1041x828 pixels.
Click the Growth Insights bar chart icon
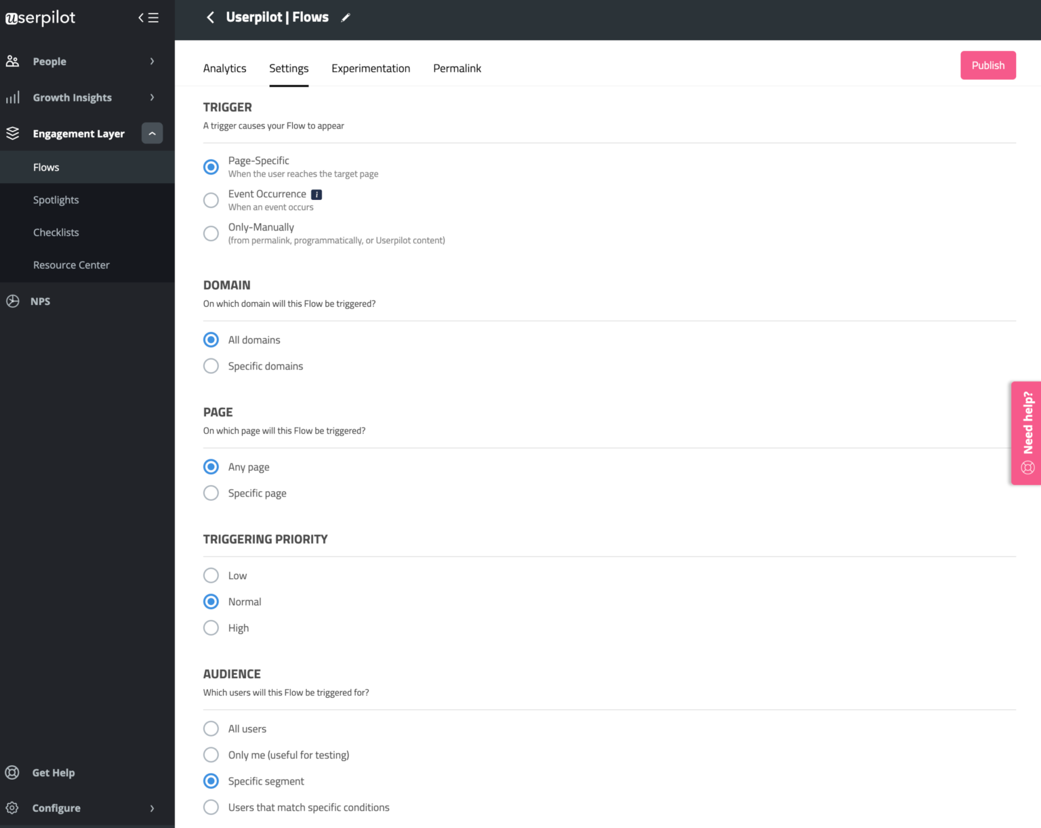tap(12, 97)
